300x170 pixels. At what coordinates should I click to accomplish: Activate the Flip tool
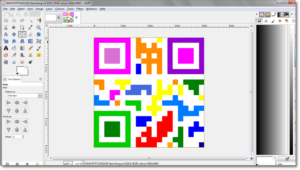click(x=31, y=41)
